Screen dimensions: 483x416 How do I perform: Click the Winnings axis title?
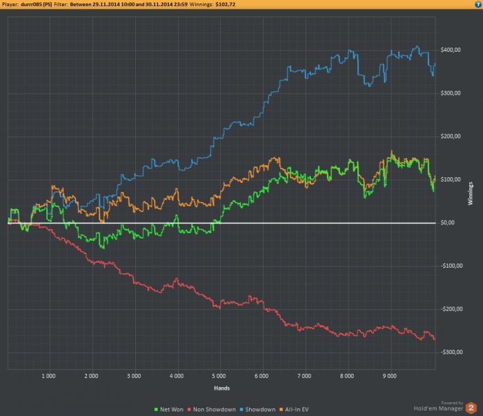point(471,193)
